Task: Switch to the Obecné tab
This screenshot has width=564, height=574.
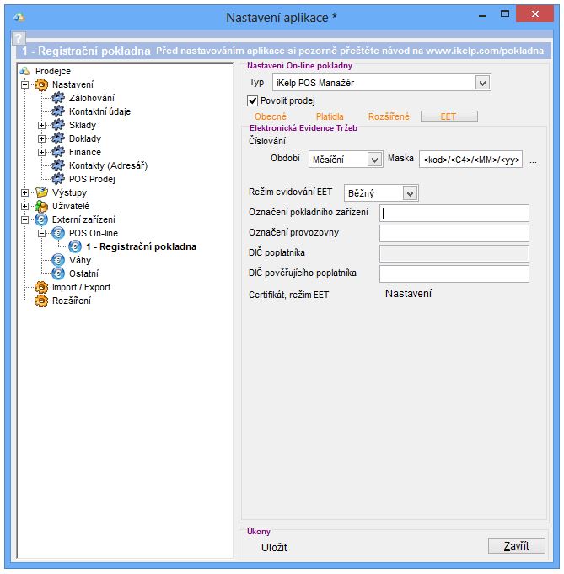Action: point(271,116)
